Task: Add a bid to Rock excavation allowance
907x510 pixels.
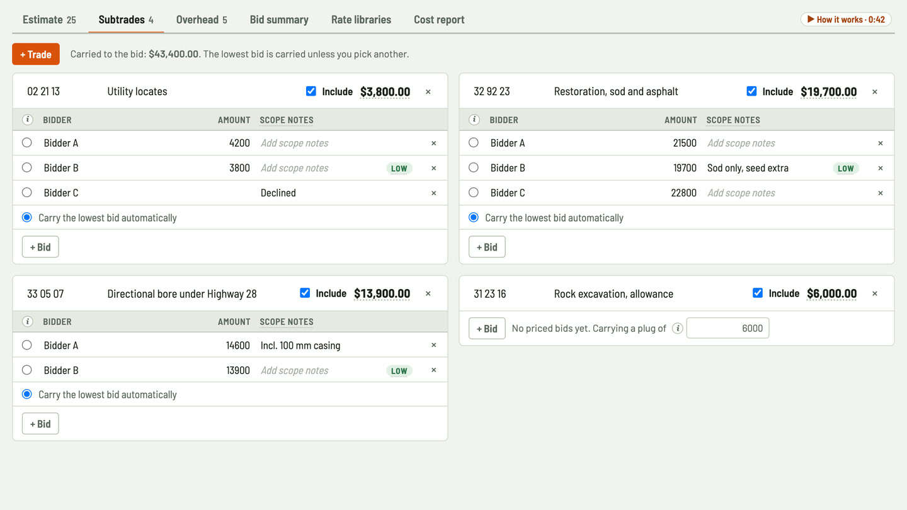Action: tap(487, 328)
